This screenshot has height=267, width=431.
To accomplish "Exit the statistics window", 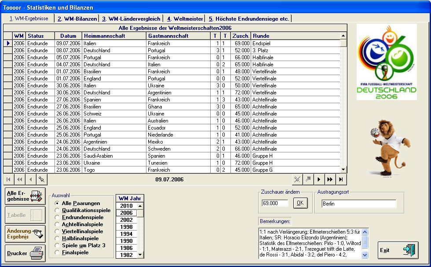I will [x=398, y=250].
